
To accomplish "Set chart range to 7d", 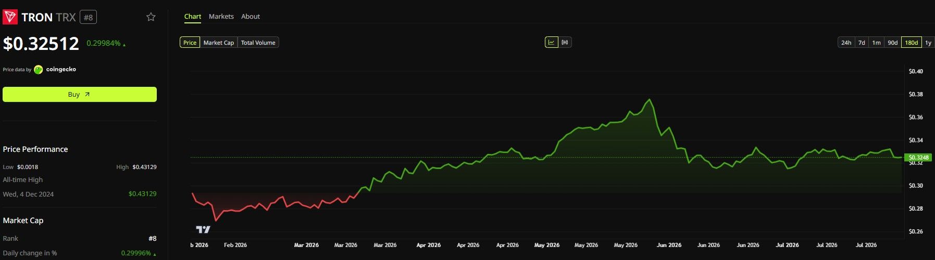I will coord(862,43).
